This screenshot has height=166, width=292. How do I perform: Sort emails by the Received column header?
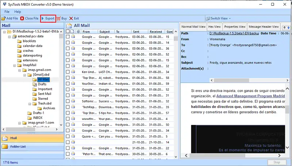[x=156, y=32]
